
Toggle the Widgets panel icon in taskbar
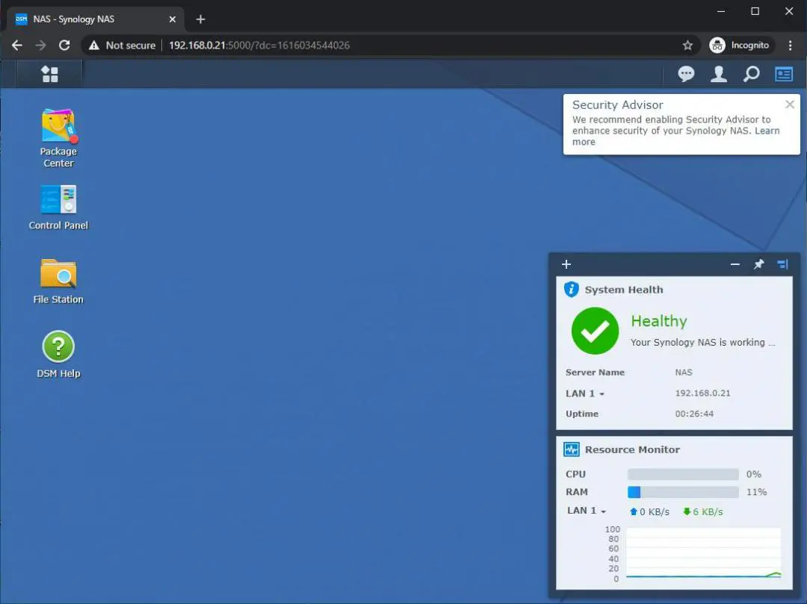tap(784, 74)
